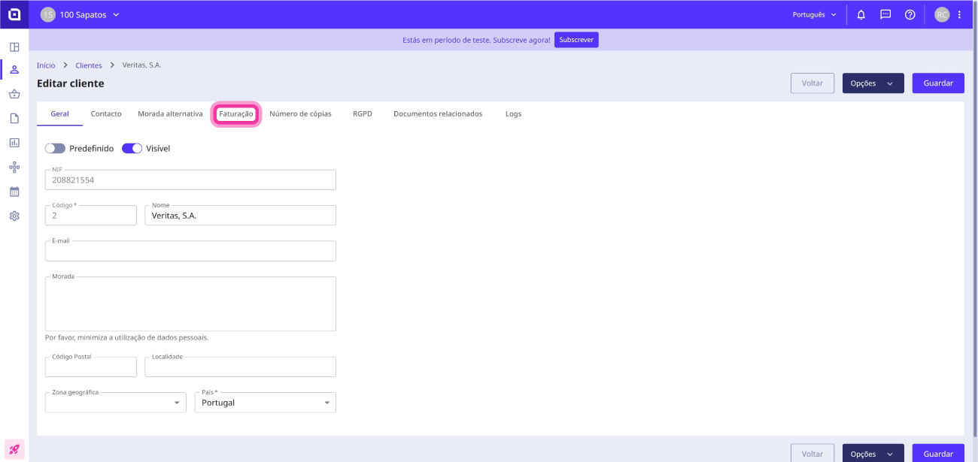Expand the top Opções dropdown button

(x=873, y=83)
